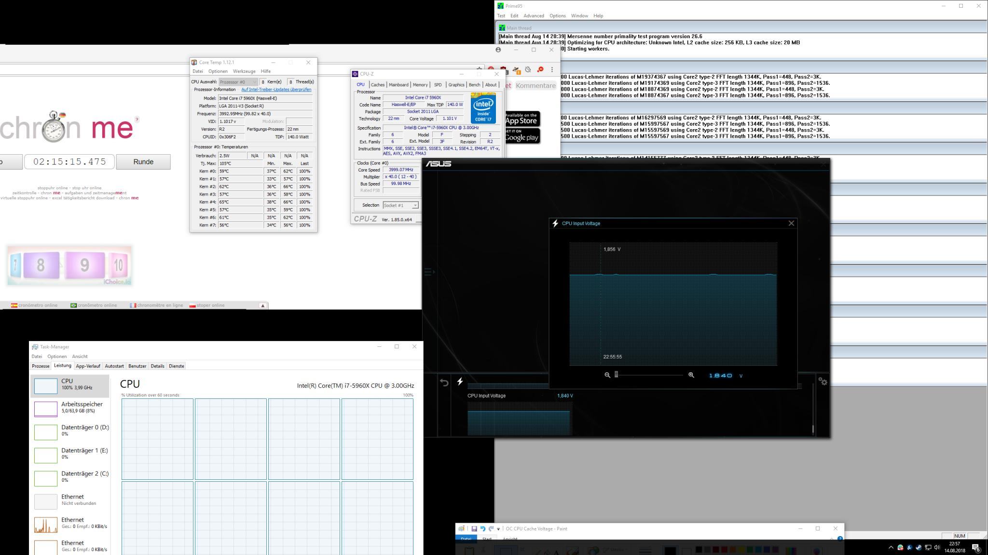Open the Paint quick access customize arrow
This screenshot has width=988, height=555.
click(x=498, y=529)
